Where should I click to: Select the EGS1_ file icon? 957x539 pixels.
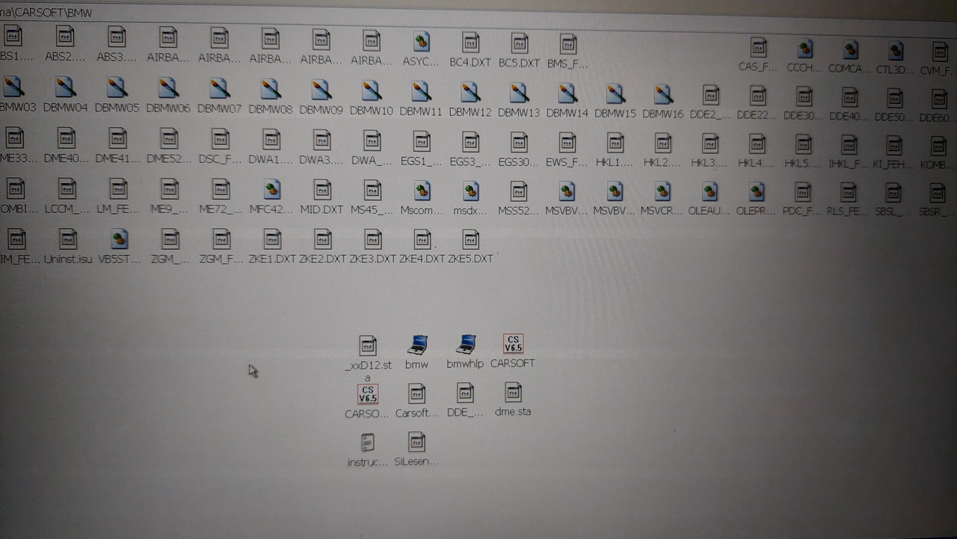422,141
